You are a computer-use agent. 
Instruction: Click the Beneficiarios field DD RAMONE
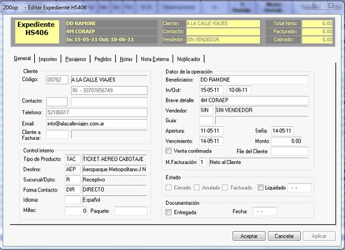pyautogui.click(x=254, y=79)
